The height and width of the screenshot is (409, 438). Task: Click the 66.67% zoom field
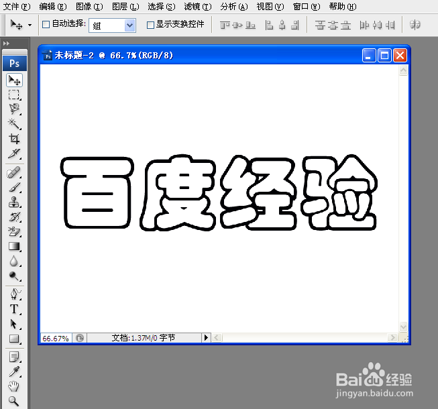(56, 338)
